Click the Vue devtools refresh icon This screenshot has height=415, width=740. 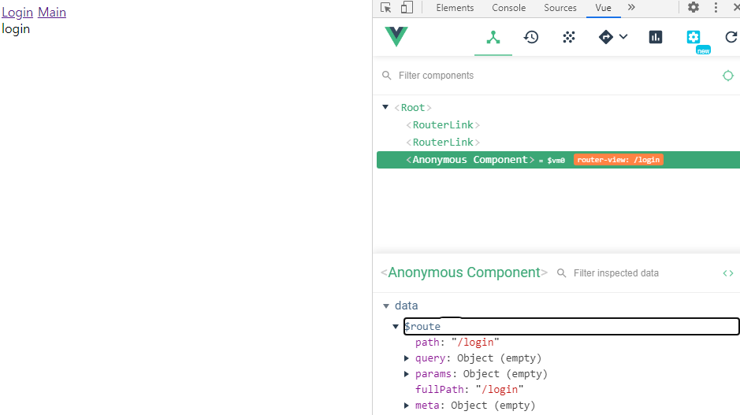tap(731, 37)
